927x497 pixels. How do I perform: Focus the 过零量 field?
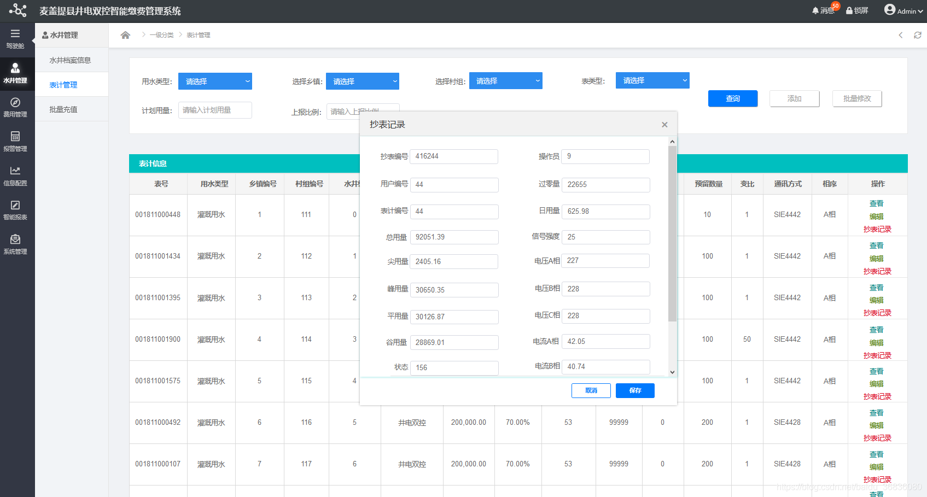tap(605, 185)
